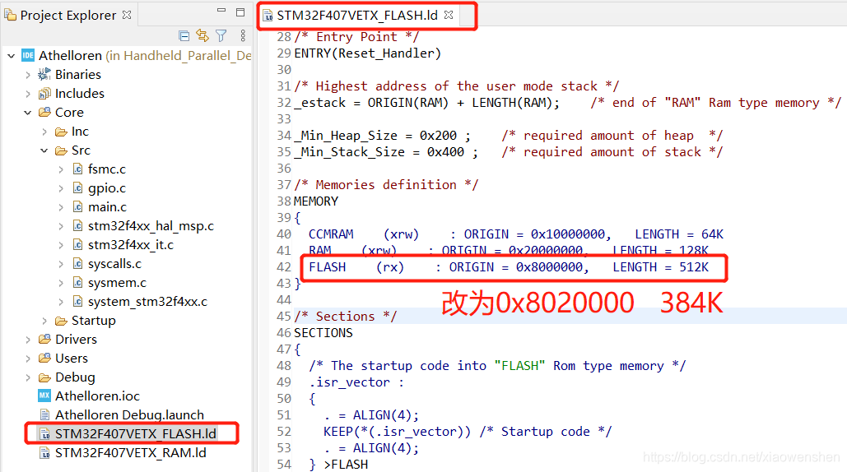Expand the Startup folder
Screen dimensions: 847x472
coord(44,321)
